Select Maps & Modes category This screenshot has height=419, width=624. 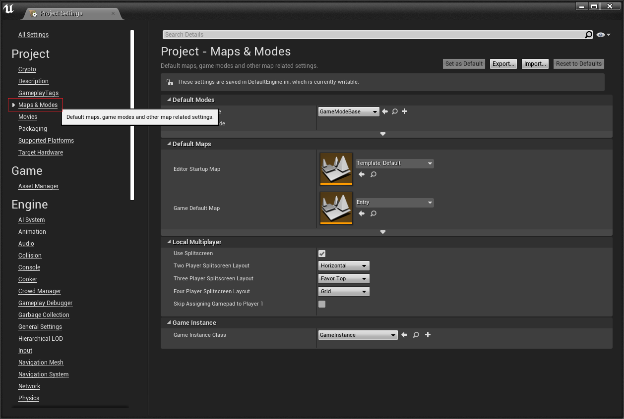38,105
